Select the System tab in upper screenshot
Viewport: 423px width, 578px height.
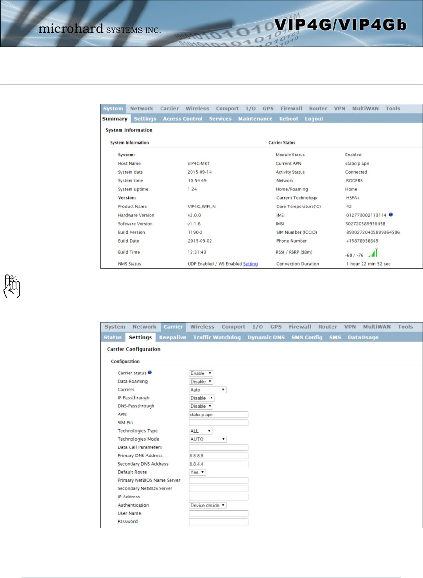point(113,108)
